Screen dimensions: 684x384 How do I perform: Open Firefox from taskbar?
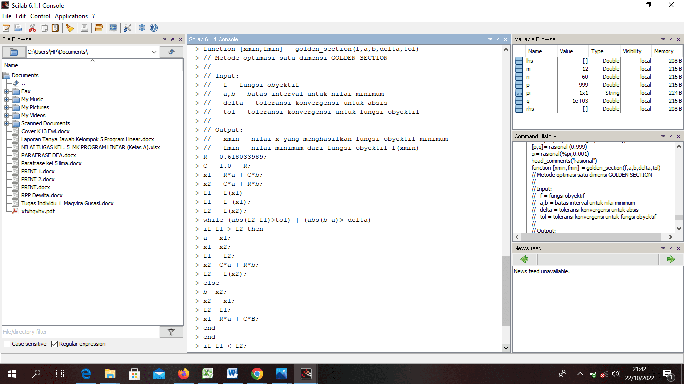tap(184, 373)
